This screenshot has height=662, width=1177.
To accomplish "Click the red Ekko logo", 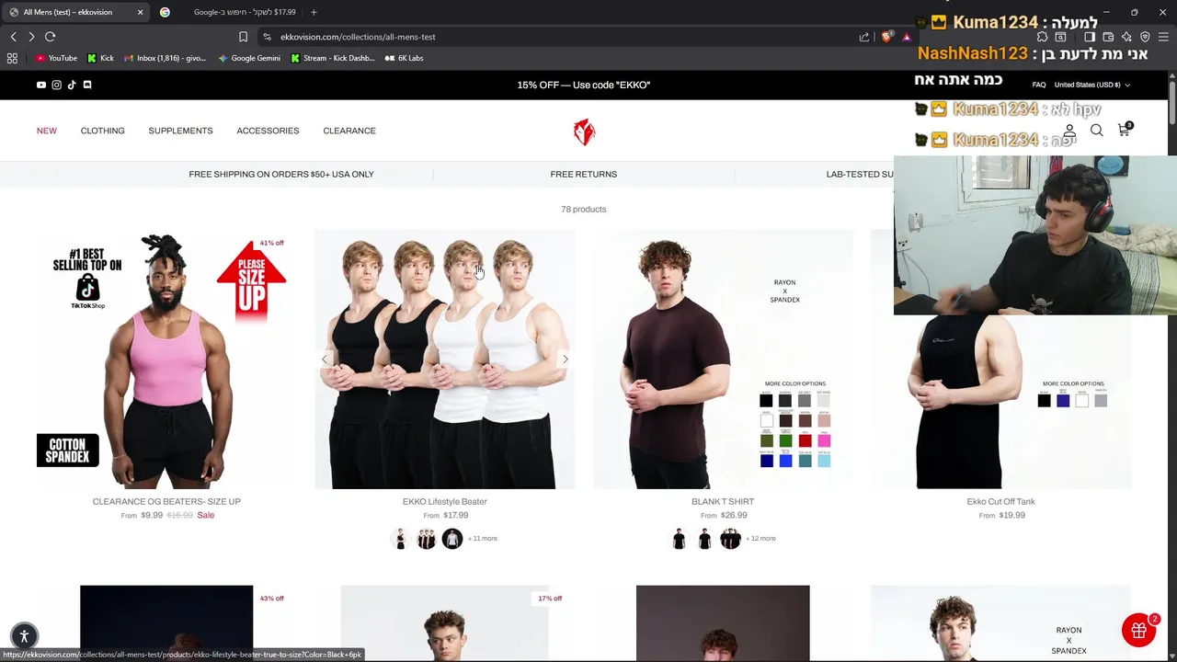I will click(x=584, y=131).
